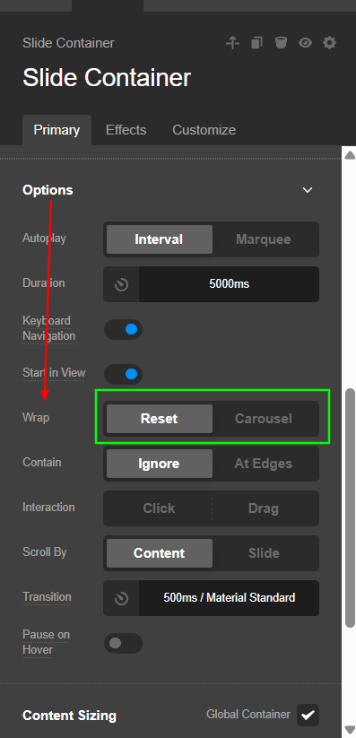The image size is (356, 738).
Task: Click the 5000ms Duration field
Action: pos(230,284)
